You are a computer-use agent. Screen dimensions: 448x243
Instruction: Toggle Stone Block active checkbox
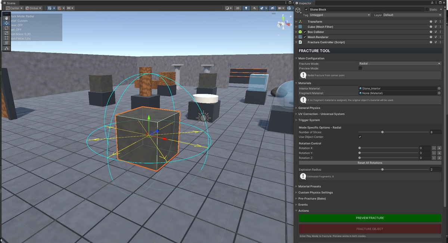coord(307,9)
